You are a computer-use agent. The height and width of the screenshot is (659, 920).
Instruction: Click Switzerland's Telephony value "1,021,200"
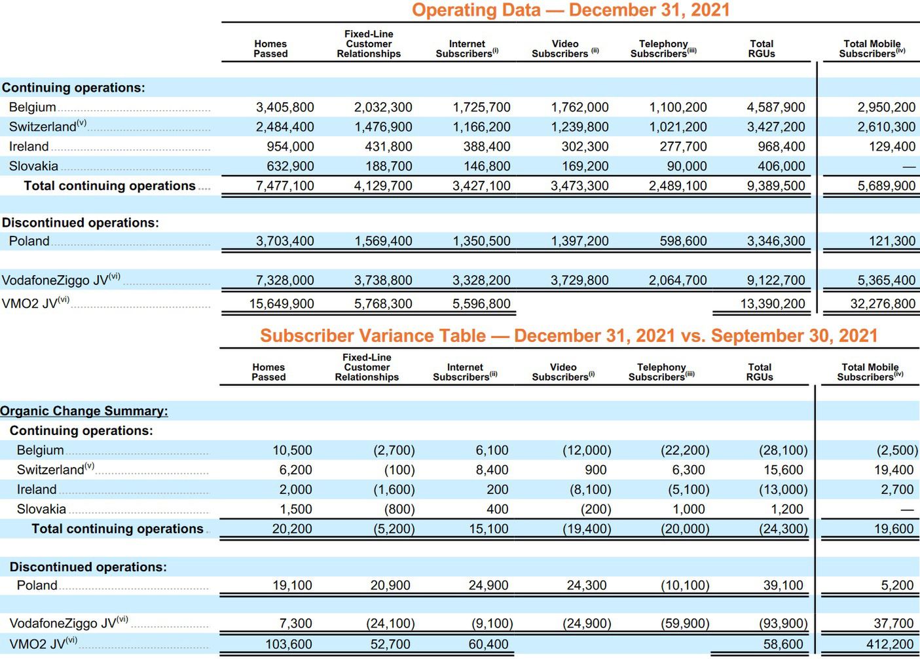678,126
